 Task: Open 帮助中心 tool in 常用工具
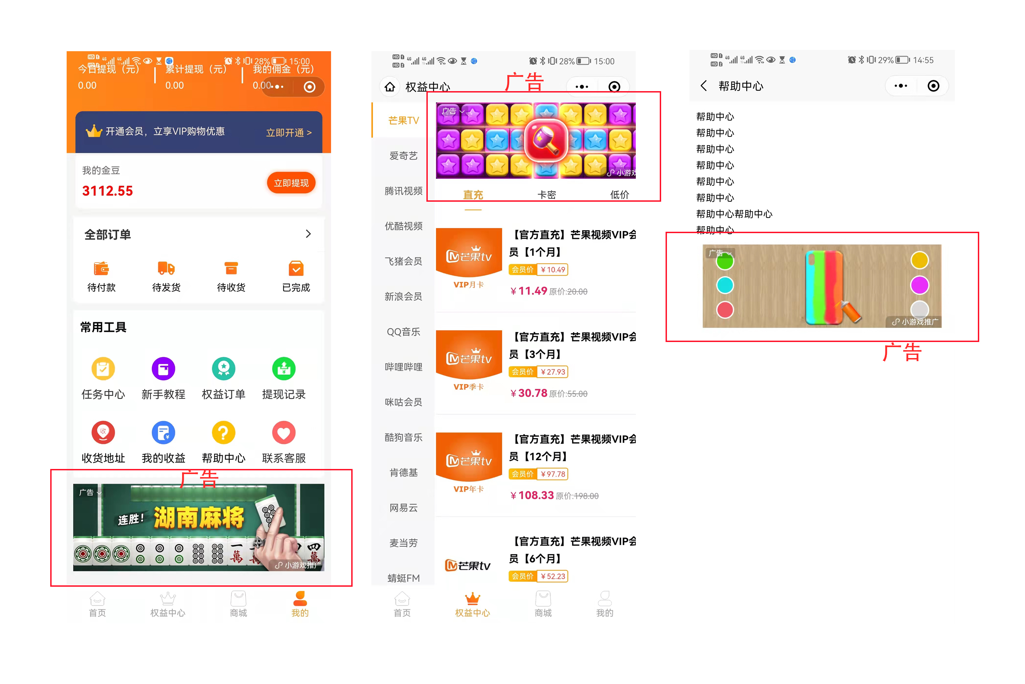pos(223,442)
